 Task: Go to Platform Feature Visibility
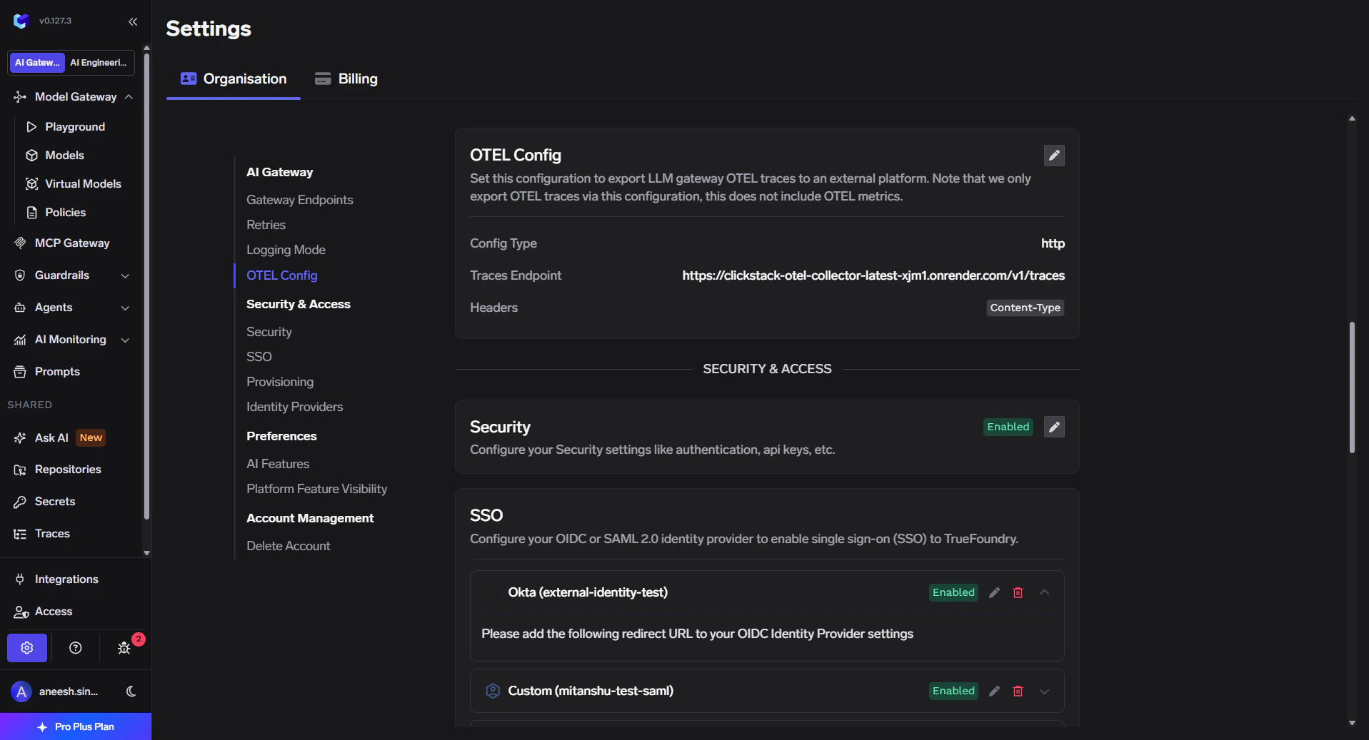click(317, 489)
